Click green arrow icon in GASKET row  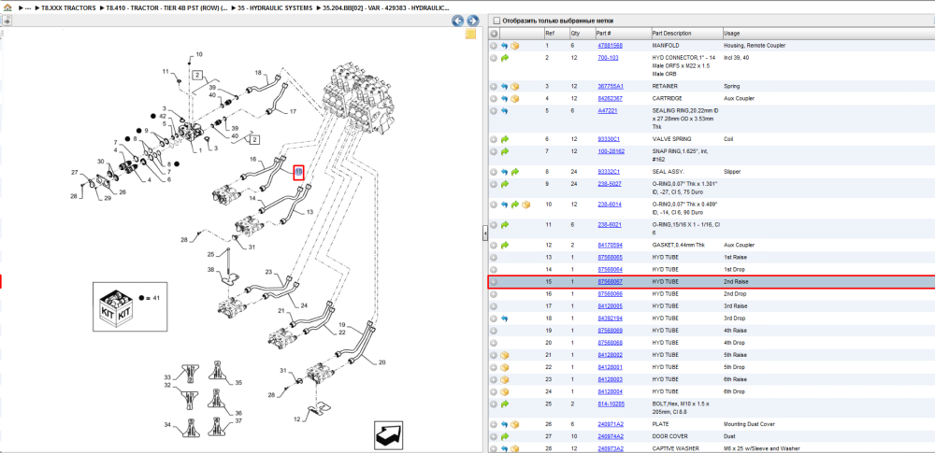505,245
